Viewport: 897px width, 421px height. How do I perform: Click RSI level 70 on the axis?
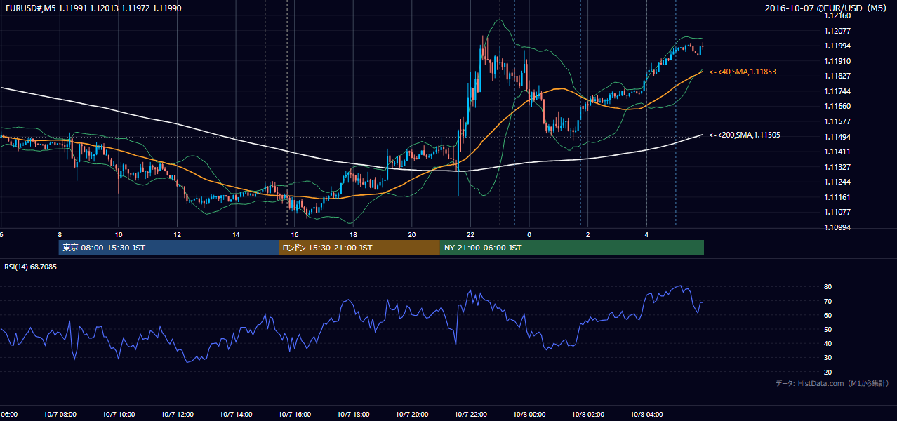coord(828,301)
